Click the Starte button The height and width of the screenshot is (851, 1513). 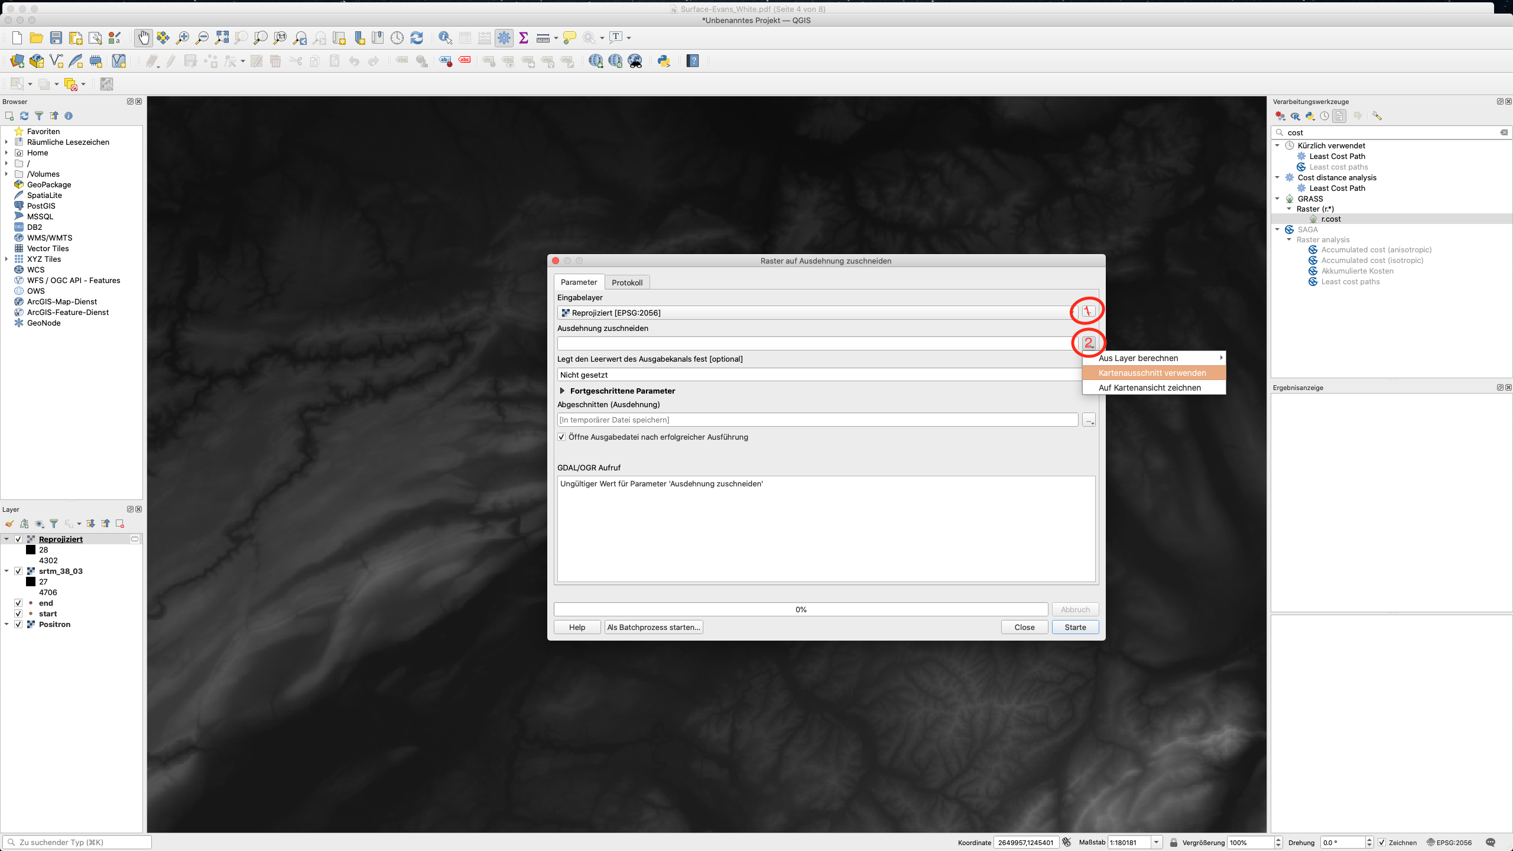(x=1075, y=627)
